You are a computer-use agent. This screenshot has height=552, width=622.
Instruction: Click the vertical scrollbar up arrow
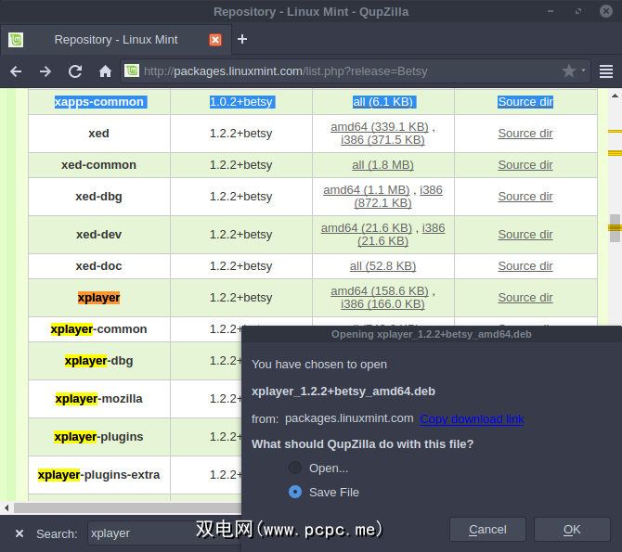(615, 96)
